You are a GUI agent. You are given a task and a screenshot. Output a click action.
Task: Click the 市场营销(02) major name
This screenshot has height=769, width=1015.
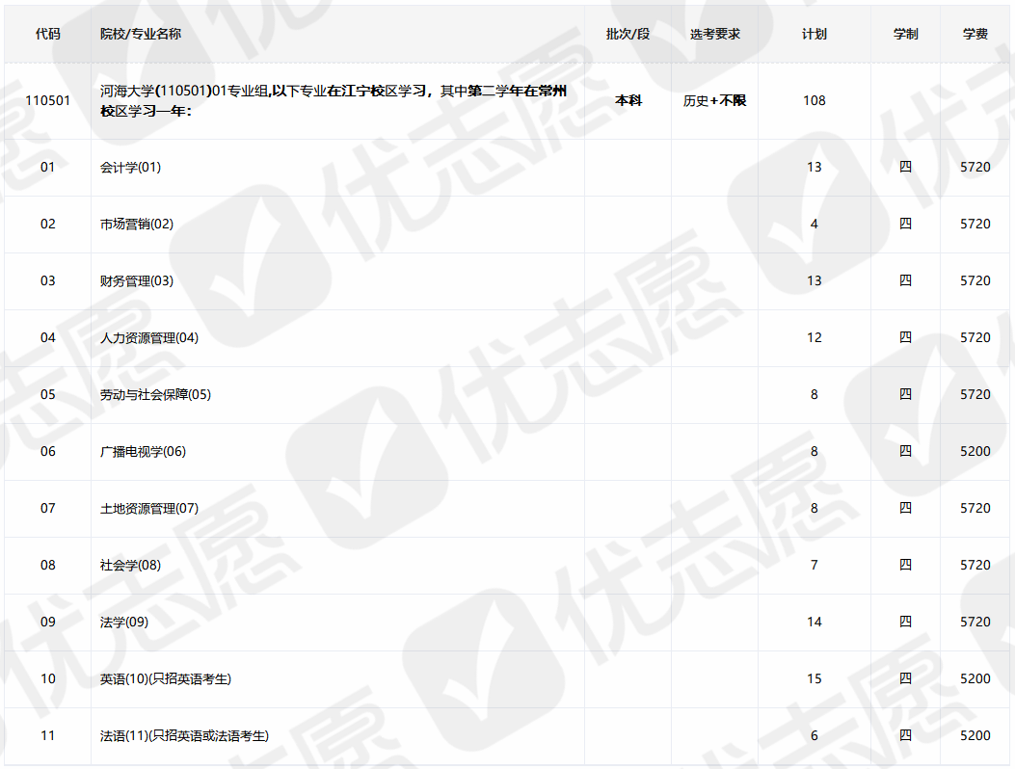tap(137, 224)
